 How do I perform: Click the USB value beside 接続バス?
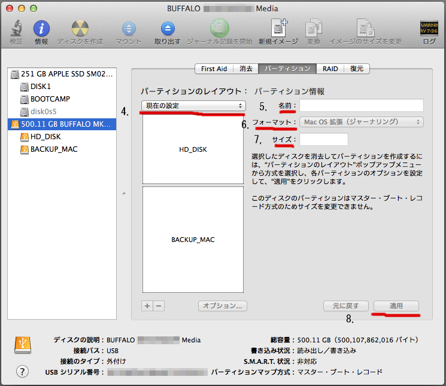pyautogui.click(x=113, y=351)
